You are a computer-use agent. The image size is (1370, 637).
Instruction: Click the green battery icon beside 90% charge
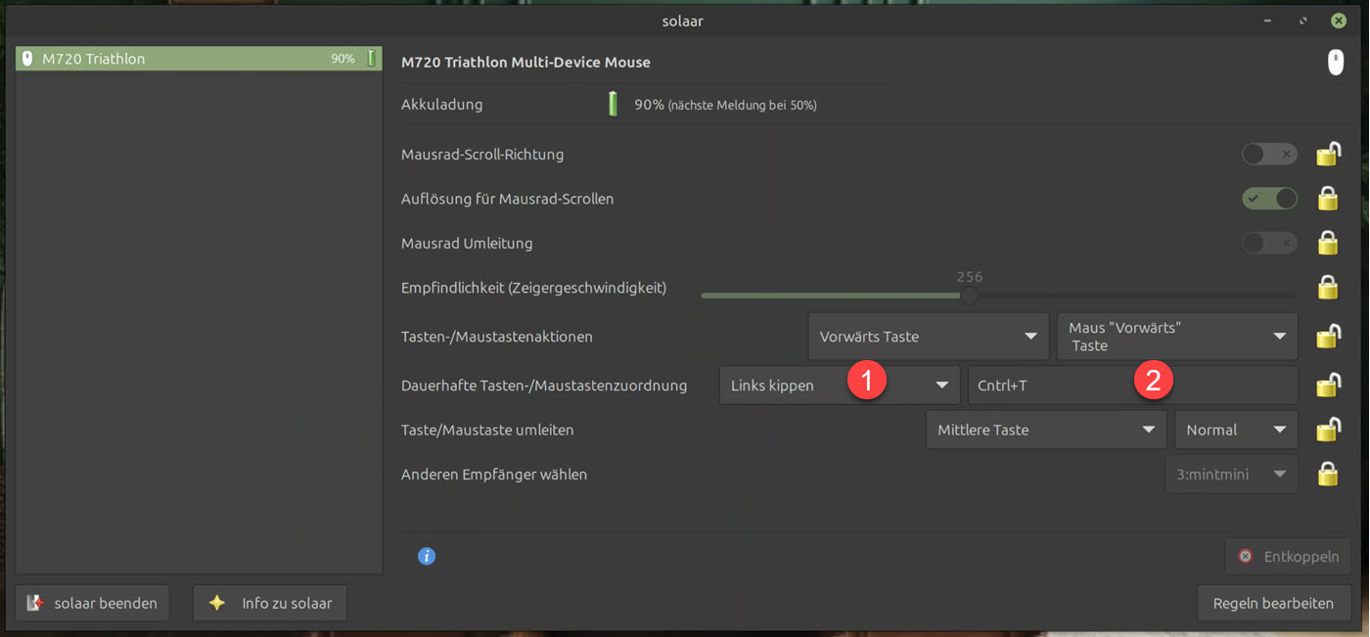(613, 104)
